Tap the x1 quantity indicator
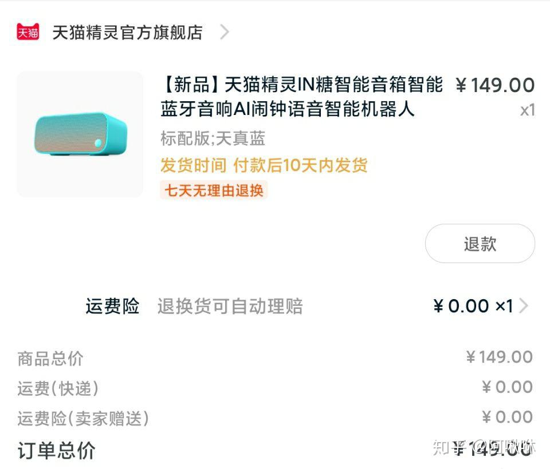The width and height of the screenshot is (550, 469). click(528, 110)
